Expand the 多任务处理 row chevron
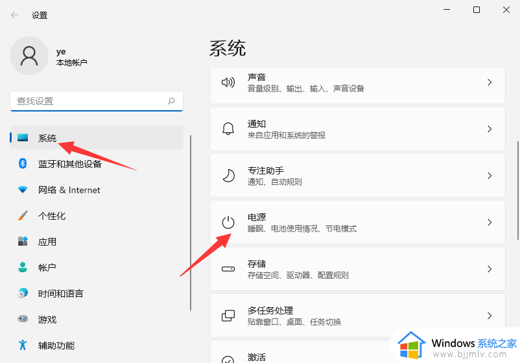The height and width of the screenshot is (363, 520). click(x=490, y=316)
